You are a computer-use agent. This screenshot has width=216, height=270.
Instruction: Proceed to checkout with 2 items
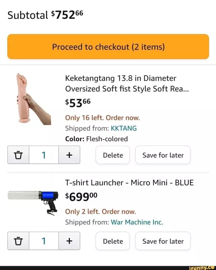click(x=108, y=47)
